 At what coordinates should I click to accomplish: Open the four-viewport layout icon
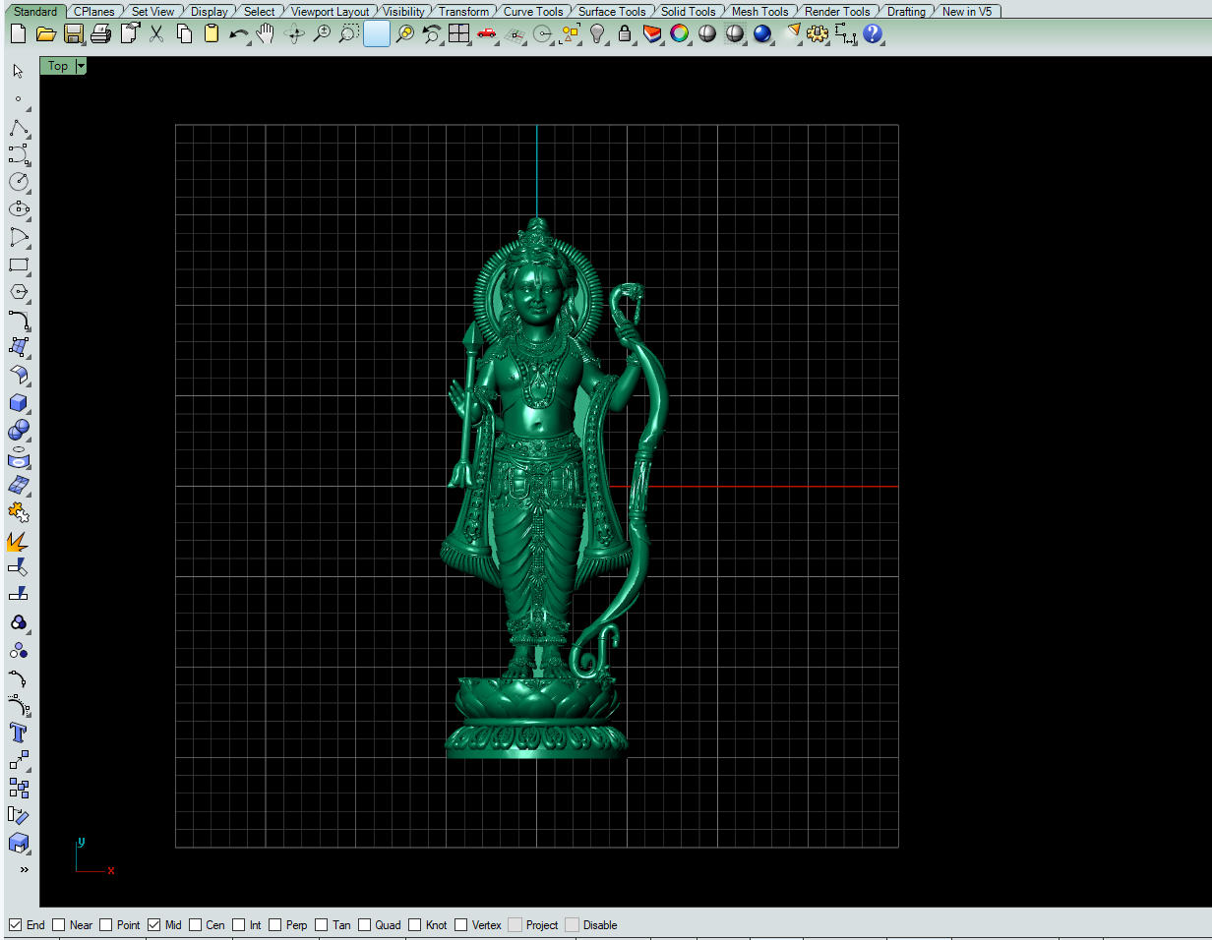click(458, 34)
